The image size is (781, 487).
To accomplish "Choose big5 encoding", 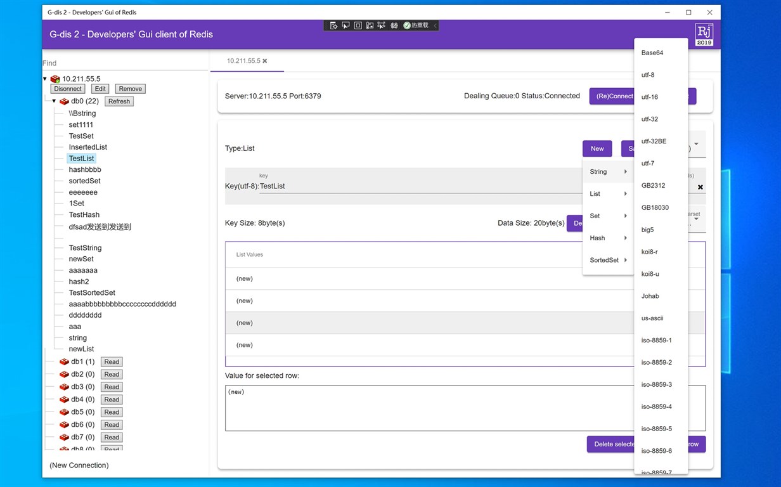I will tap(661, 230).
